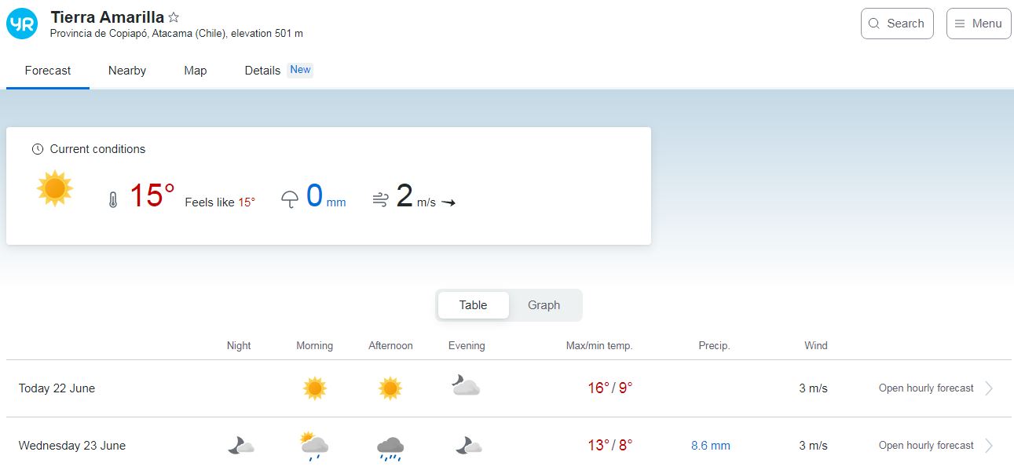Click Wednesday morning light rain sun icon
Image resolution: width=1014 pixels, height=470 pixels.
click(313, 446)
